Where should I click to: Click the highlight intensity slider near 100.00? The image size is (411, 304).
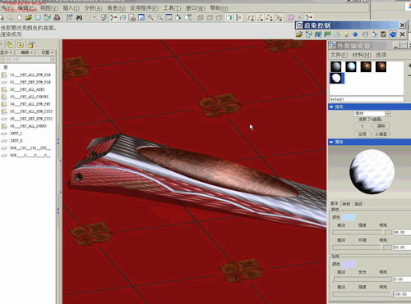[363, 294]
